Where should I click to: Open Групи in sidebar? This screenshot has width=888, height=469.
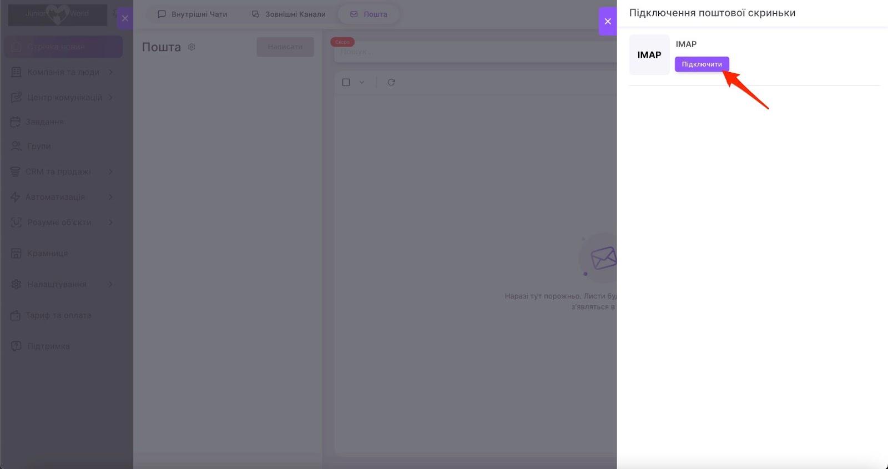pyautogui.click(x=63, y=146)
